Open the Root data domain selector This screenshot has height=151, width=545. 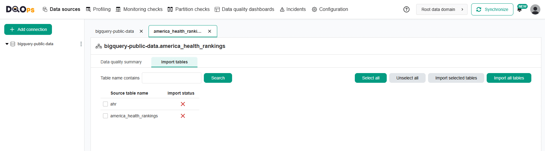[x=442, y=9]
